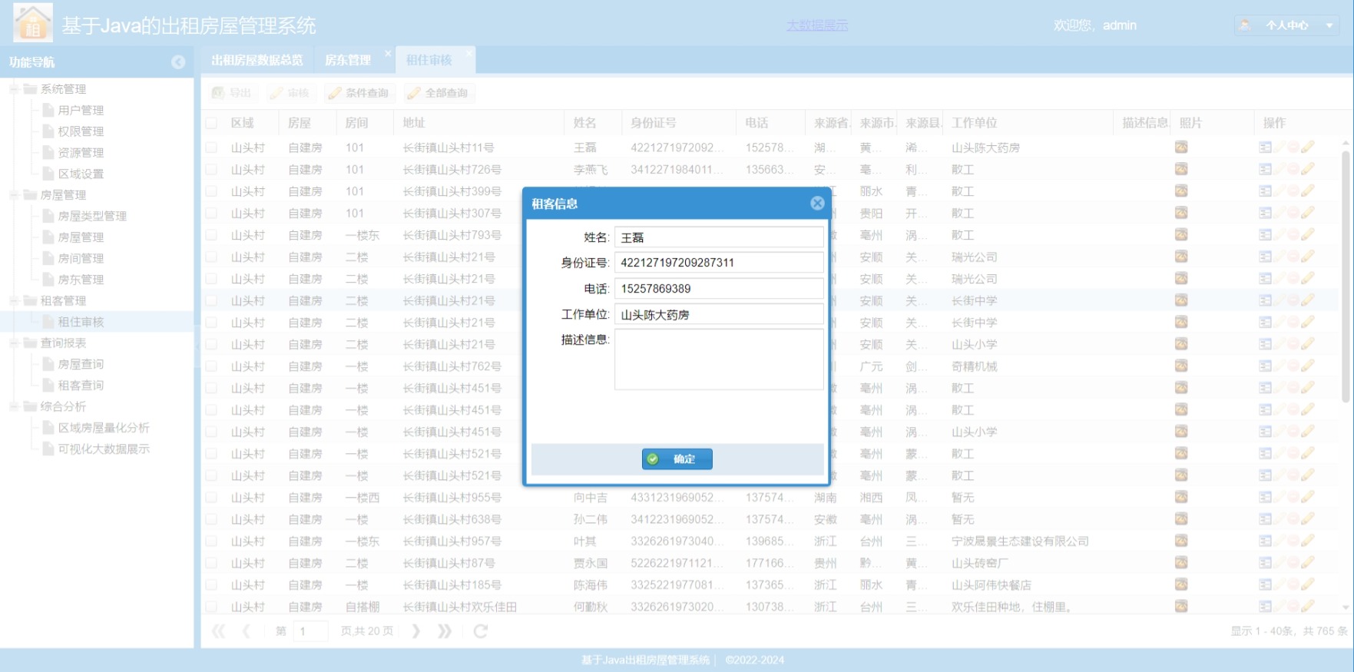Viewport: 1354px width, 672px height.
Task: Switch to 出租房屋数据总览 tab
Action: pyautogui.click(x=257, y=60)
